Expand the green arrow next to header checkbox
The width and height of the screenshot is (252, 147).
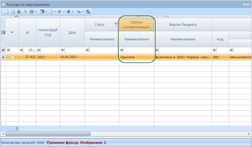coord(12,32)
